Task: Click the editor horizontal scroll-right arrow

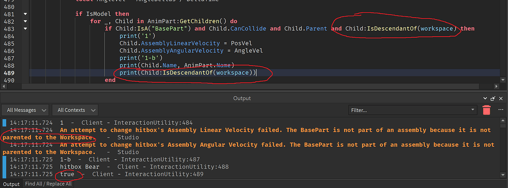Action: tap(496, 87)
